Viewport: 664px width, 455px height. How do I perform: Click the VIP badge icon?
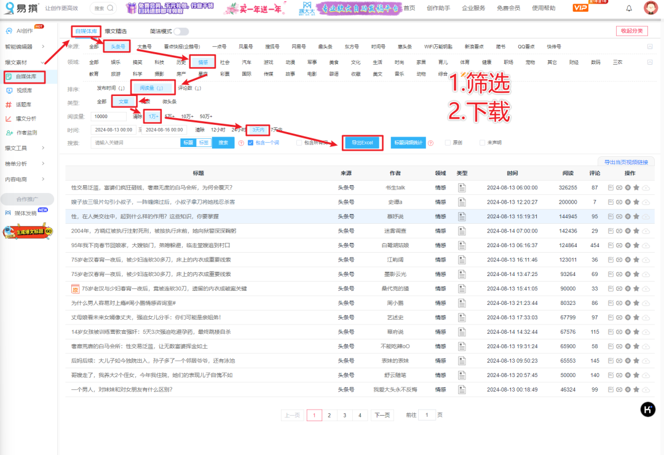pyautogui.click(x=580, y=7)
